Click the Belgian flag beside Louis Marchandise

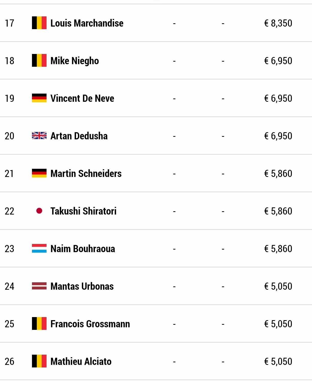click(39, 23)
